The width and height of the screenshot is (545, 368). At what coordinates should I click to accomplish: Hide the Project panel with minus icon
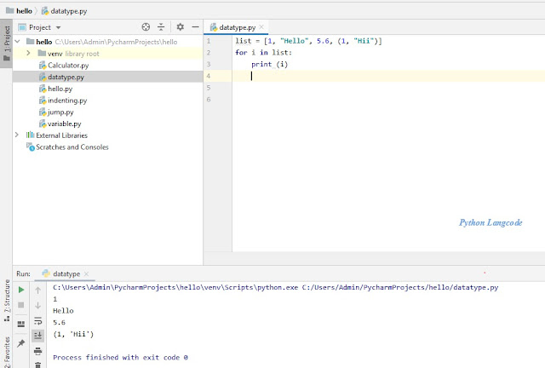[x=196, y=27]
